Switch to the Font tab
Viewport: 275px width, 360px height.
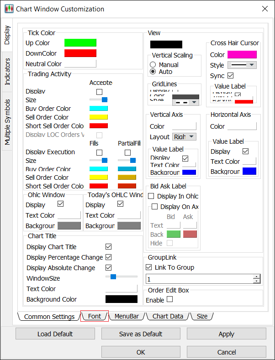95,316
